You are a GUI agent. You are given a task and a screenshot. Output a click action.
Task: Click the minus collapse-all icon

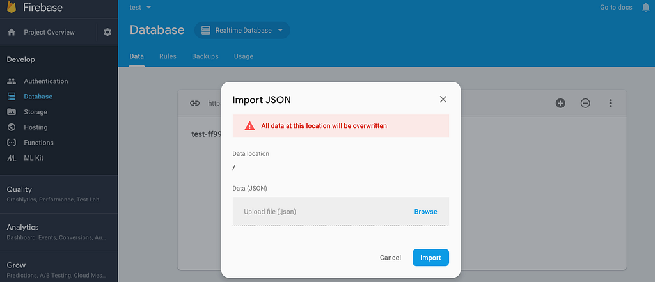click(x=585, y=103)
